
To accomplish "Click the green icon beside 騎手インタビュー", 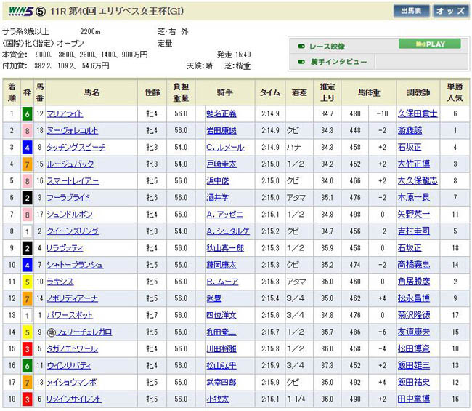I will pos(301,62).
